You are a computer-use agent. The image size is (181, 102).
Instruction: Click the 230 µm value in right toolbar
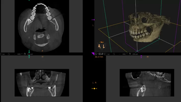pos(135,54)
